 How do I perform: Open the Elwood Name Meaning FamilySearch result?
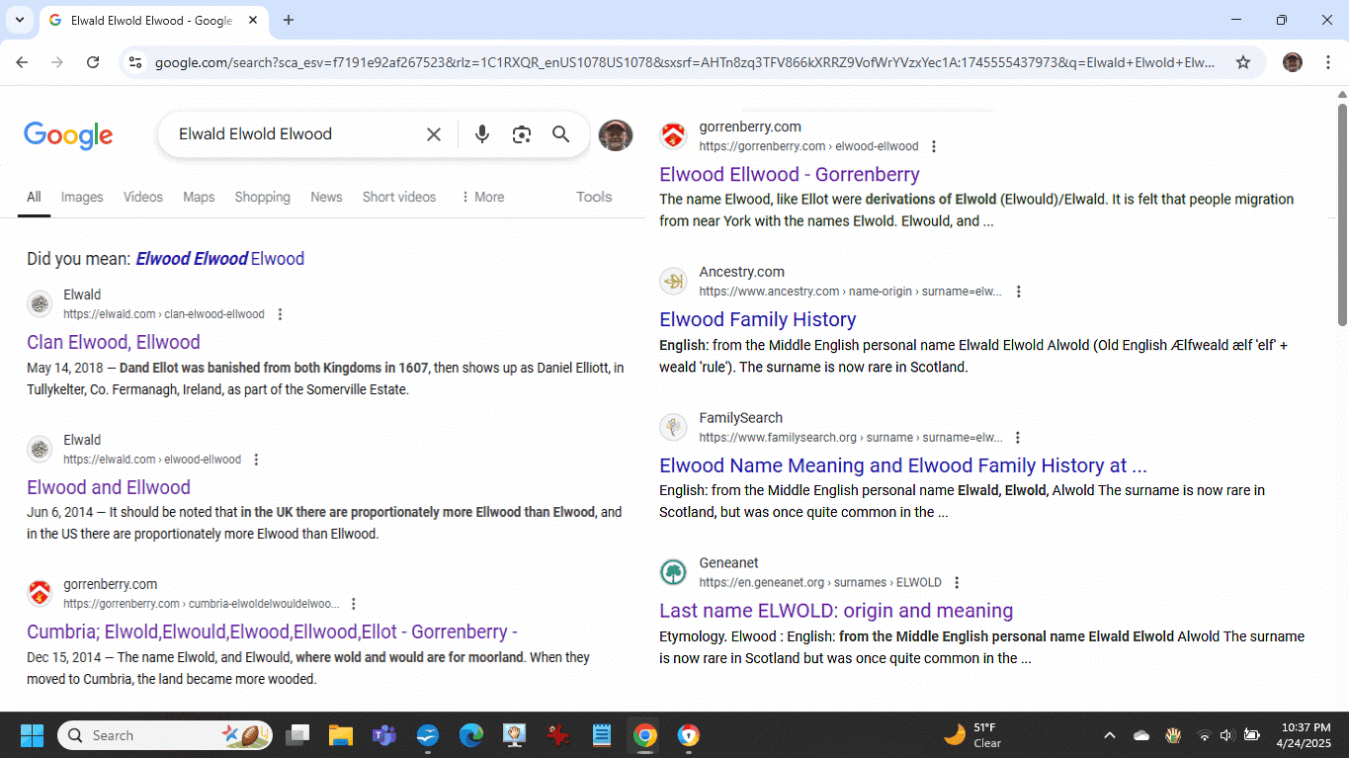click(903, 465)
